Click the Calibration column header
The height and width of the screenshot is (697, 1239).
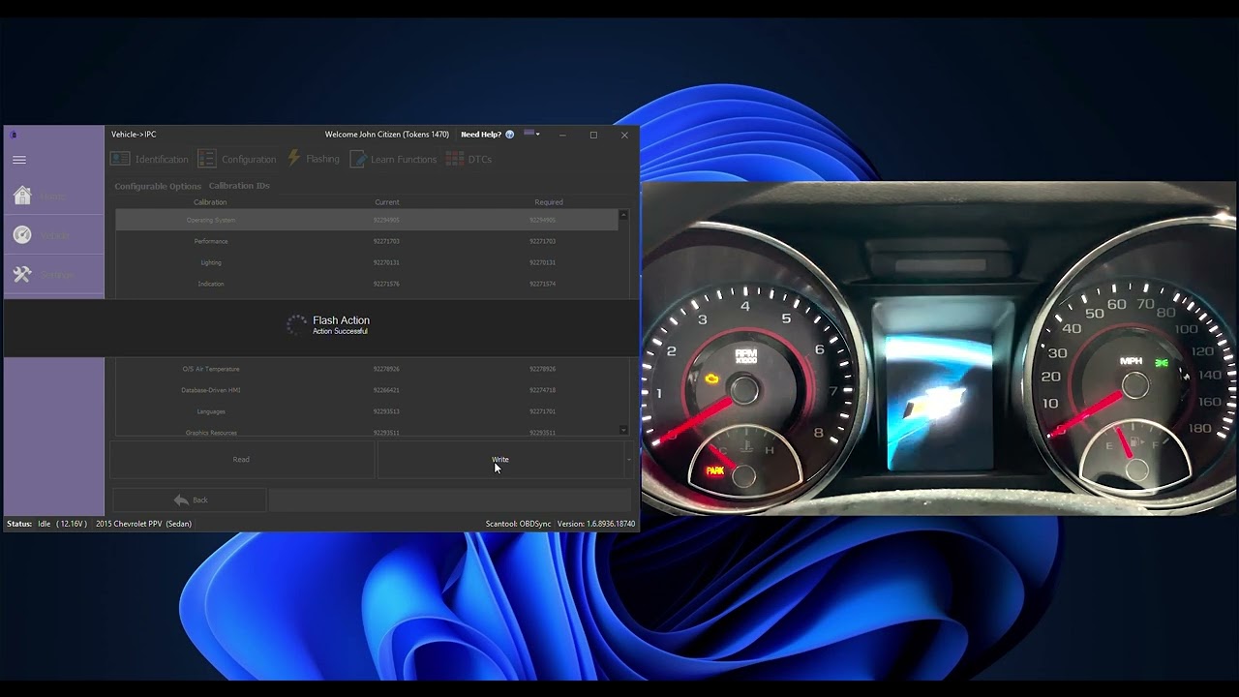[210, 202]
